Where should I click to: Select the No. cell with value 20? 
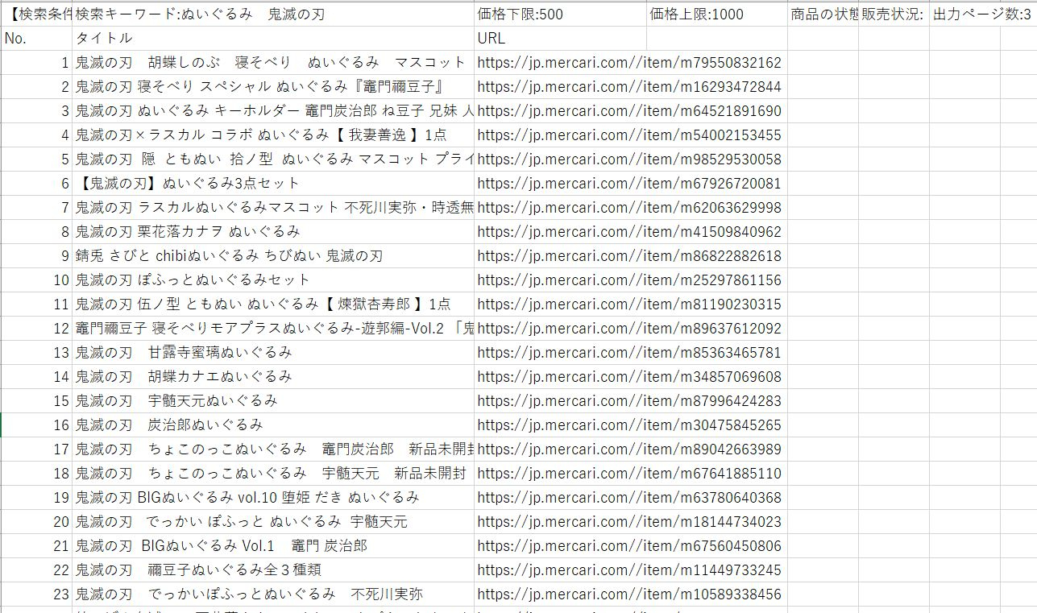coord(37,521)
